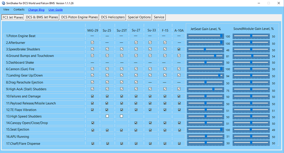Click JetSeat gain slider for Piston Engine Beat
The width and height of the screenshot is (284, 153).
click(205, 36)
